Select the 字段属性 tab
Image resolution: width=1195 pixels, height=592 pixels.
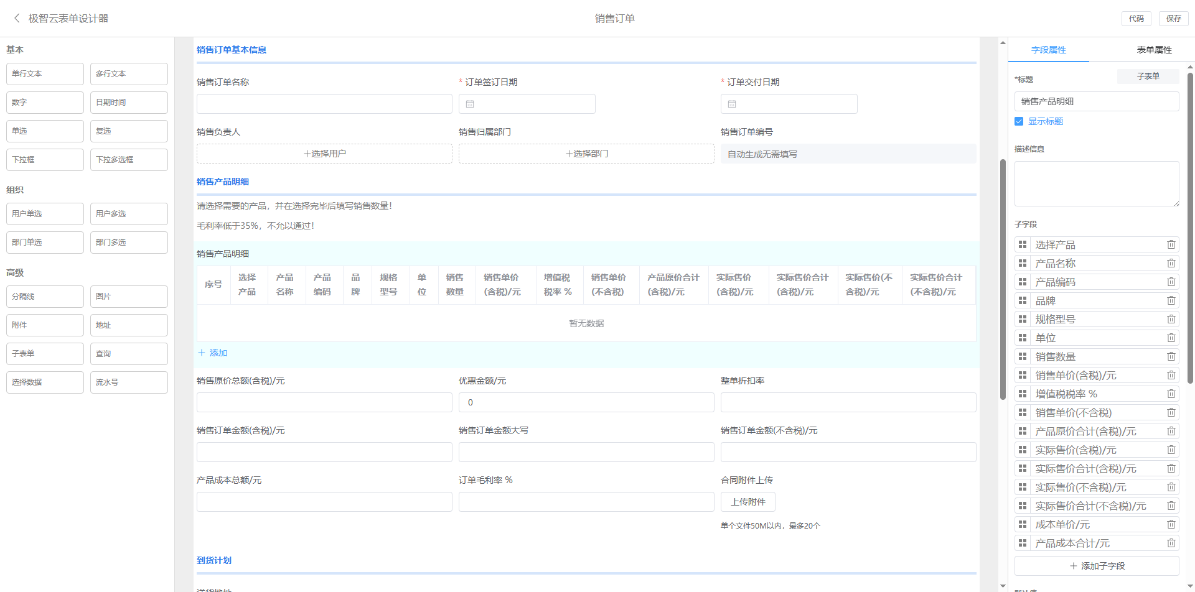[x=1048, y=50]
